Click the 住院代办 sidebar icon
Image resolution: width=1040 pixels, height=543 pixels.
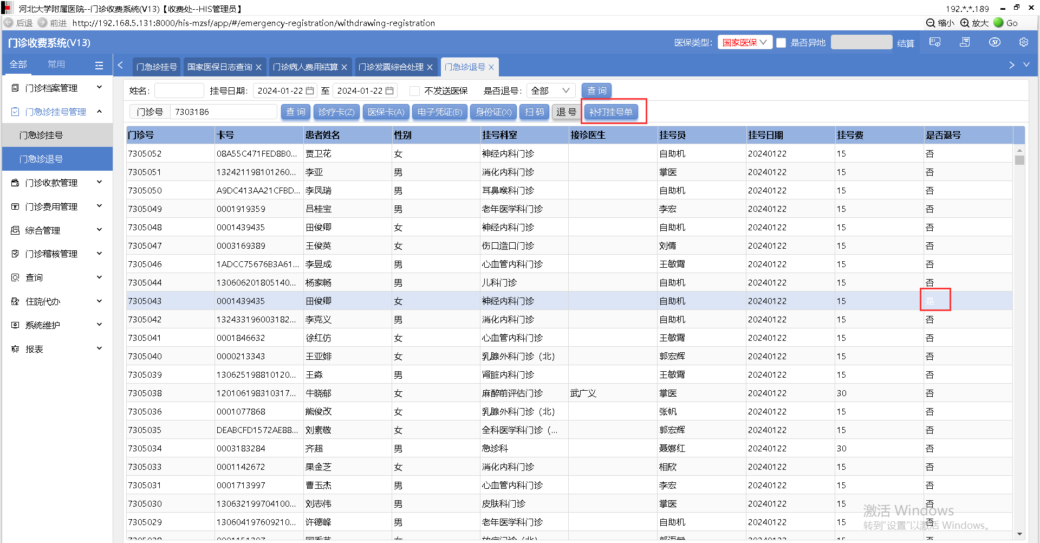[x=15, y=301]
